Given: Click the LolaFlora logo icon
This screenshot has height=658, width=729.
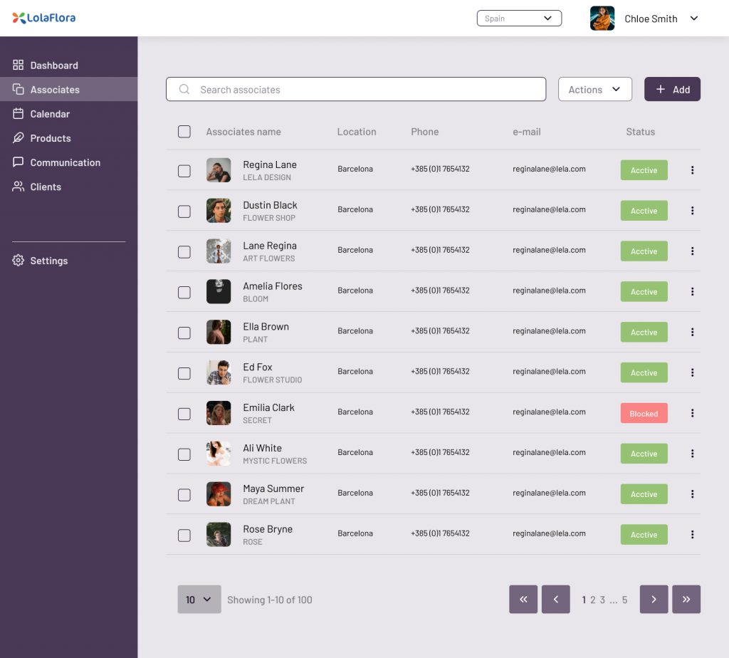Looking at the screenshot, I should pos(19,18).
